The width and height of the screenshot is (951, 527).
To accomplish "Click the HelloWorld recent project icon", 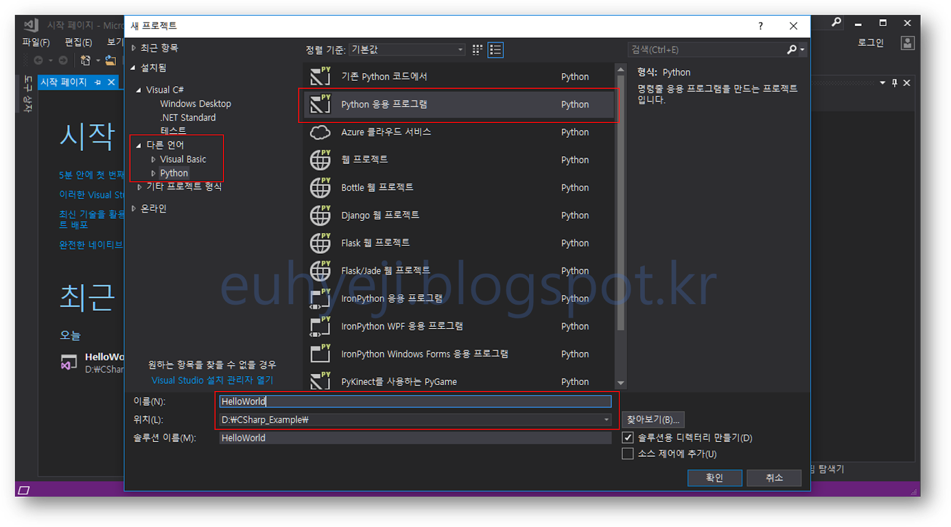I will tap(69, 362).
